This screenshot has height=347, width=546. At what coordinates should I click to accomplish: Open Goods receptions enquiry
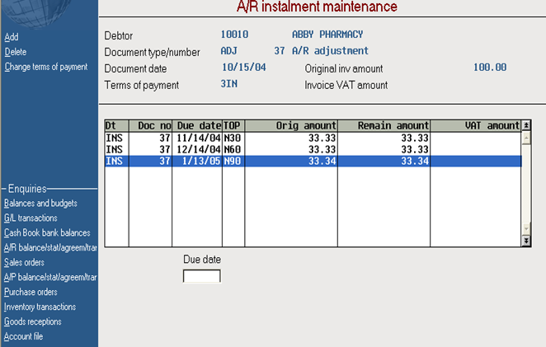point(33,321)
